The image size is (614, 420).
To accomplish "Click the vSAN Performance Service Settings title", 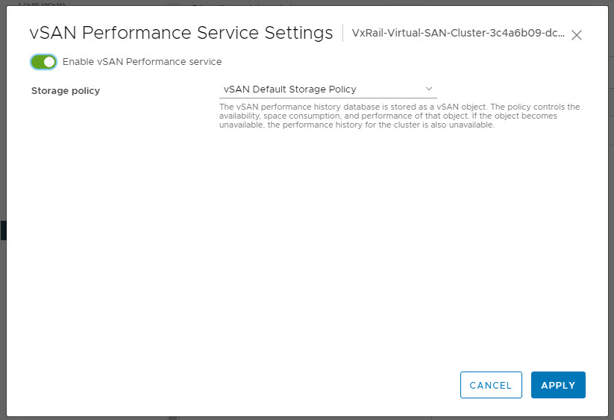I will (181, 34).
